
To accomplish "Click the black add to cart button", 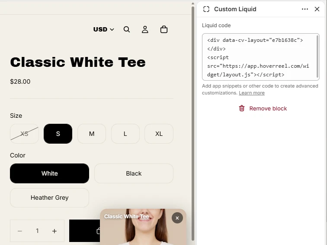I will tap(84, 231).
